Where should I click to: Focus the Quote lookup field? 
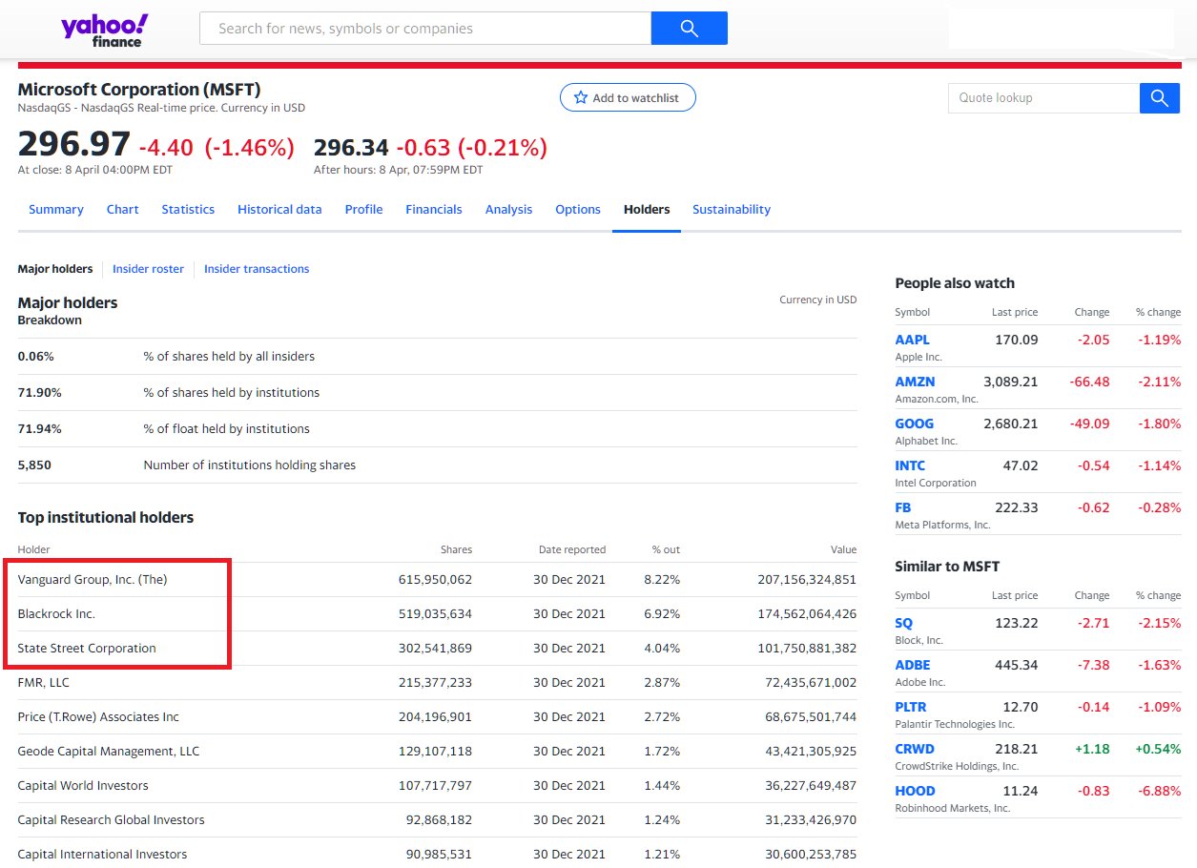pos(1043,98)
